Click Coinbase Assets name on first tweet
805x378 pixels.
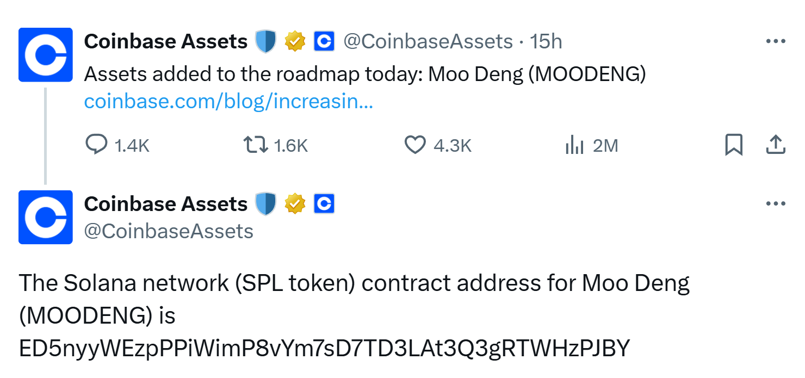click(166, 41)
